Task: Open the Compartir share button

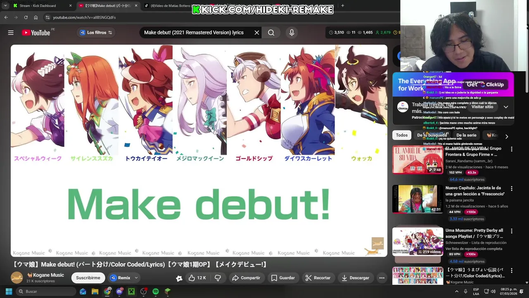Action: coord(246,278)
